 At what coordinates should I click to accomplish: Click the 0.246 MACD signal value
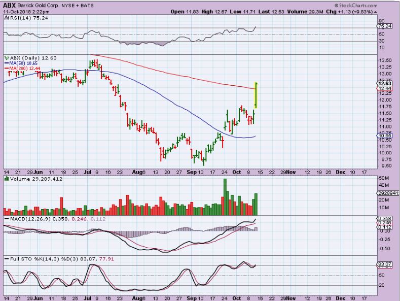click(79, 219)
